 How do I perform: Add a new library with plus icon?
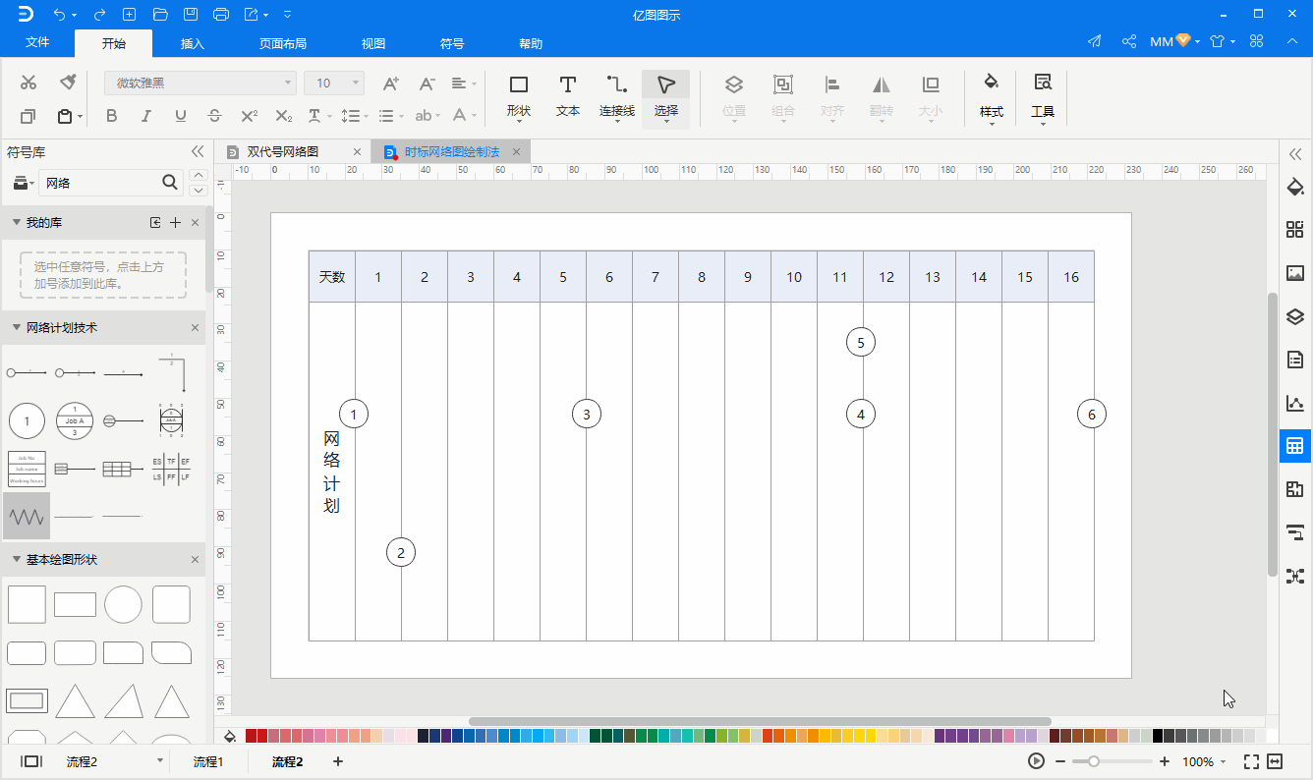(x=175, y=223)
